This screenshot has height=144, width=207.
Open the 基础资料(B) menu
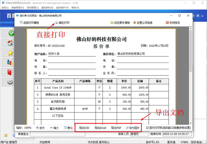[x=48, y=8]
